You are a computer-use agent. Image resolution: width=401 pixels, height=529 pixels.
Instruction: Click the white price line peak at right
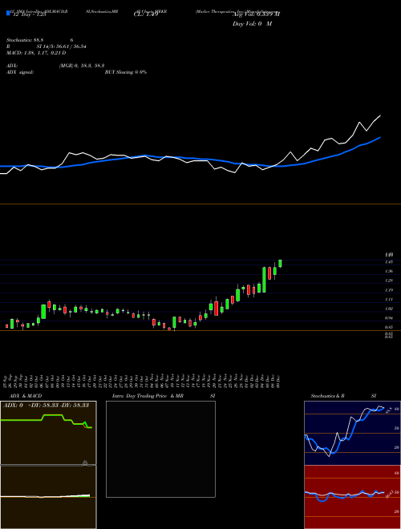[x=380, y=115]
